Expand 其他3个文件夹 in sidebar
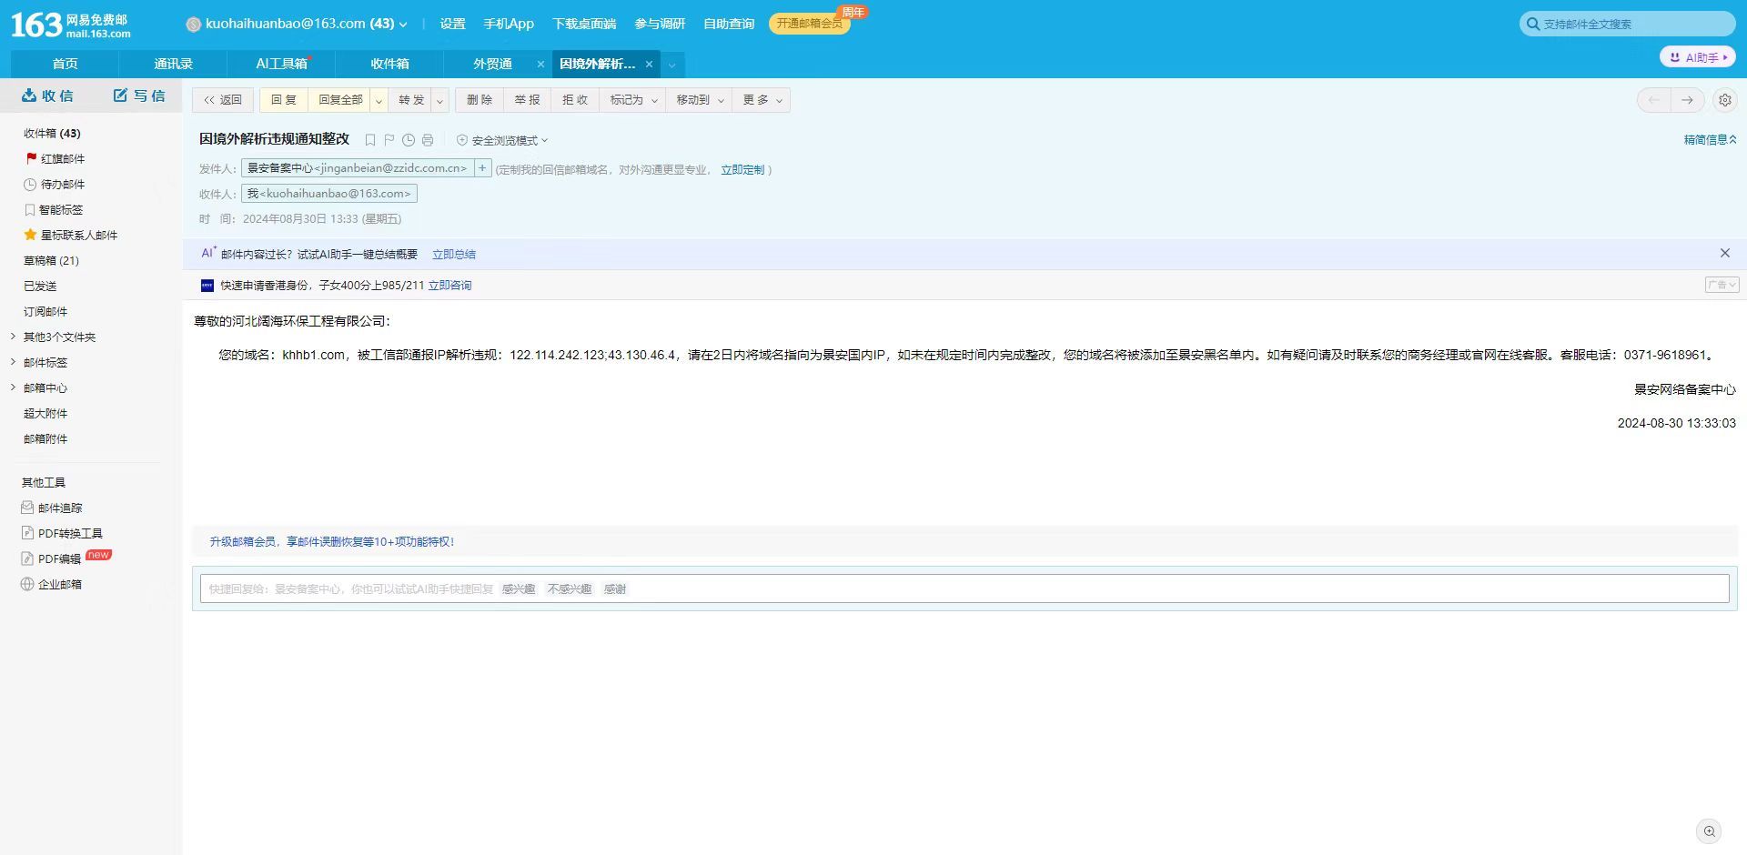 (13, 337)
